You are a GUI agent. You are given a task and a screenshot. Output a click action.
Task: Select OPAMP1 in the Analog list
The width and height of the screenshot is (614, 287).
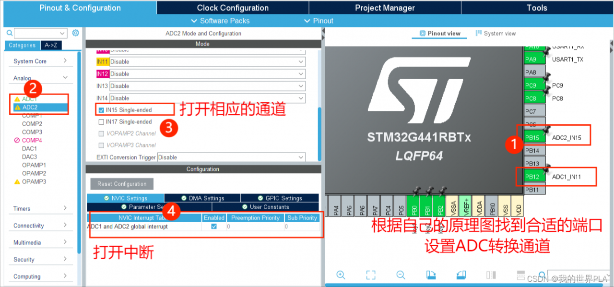(34, 165)
